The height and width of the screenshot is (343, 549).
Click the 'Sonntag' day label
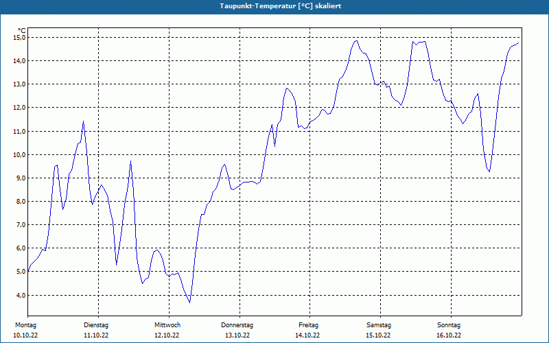[449, 325]
